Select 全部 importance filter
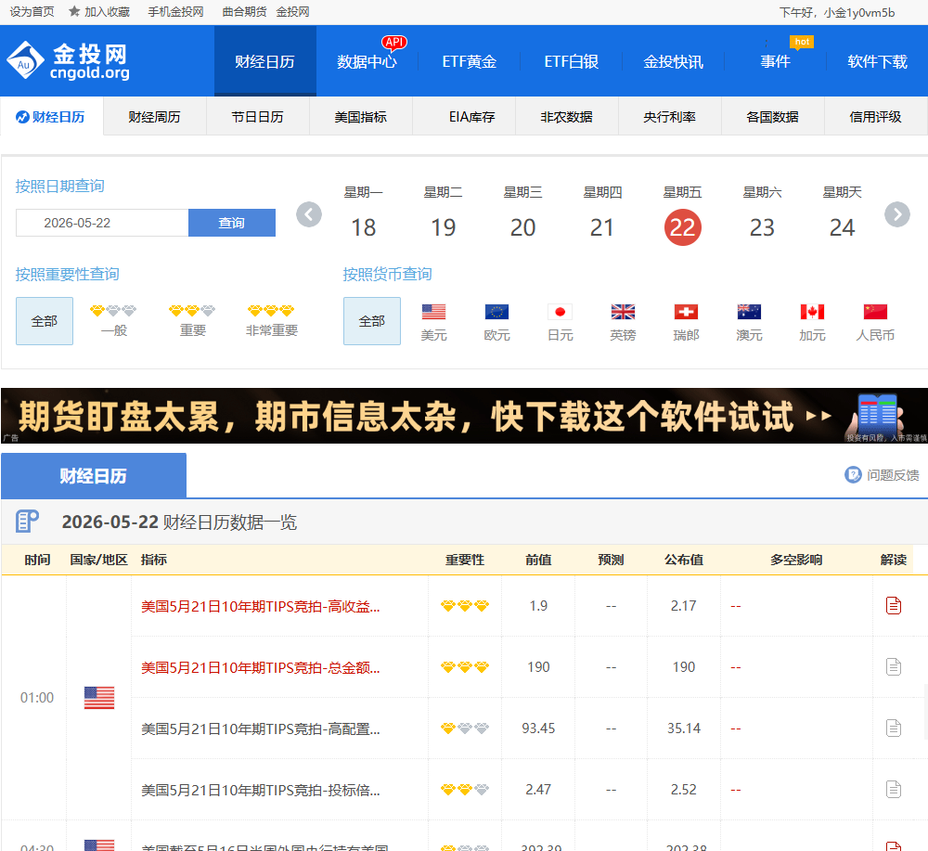The height and width of the screenshot is (851, 928). tap(45, 321)
